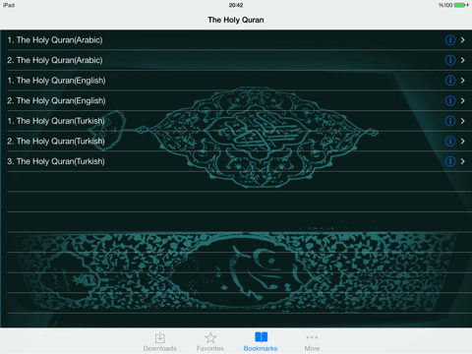The image size is (472, 354).
Task: Open info for 3. The Holy Quran(Turkish)
Action: coord(450,161)
